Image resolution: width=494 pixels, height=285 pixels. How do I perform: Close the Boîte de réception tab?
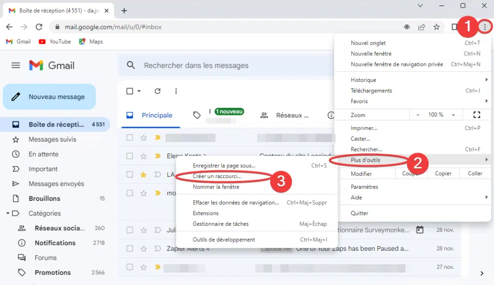(107, 11)
